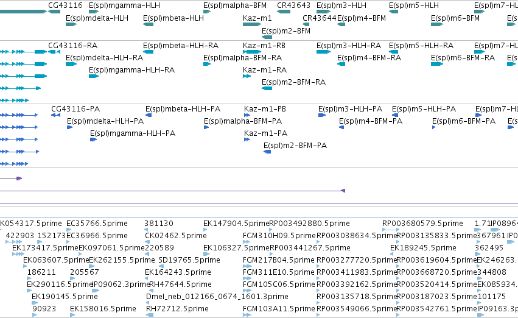
Task: Select the E(spl)mgamma-HLH-RA transcript label
Action: pos(132,70)
